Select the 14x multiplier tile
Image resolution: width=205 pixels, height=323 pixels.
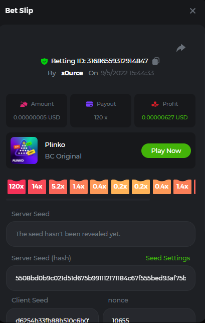[x=37, y=187]
